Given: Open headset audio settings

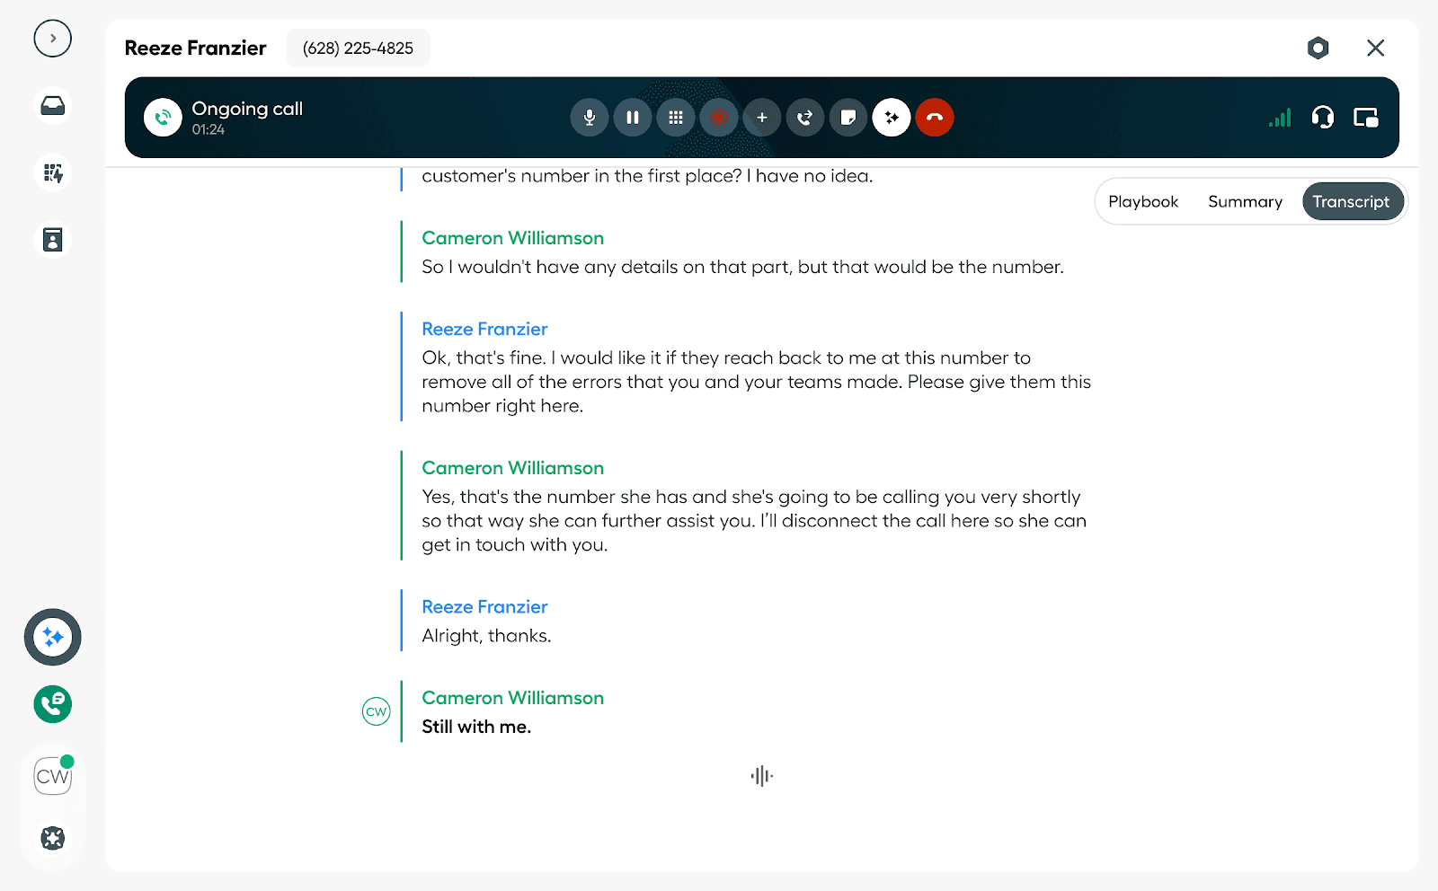Looking at the screenshot, I should tap(1322, 118).
